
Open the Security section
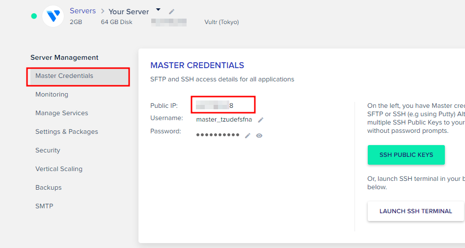pos(48,150)
